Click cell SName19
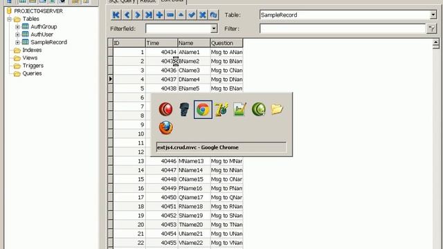The height and width of the screenshot is (249, 443). [194, 215]
